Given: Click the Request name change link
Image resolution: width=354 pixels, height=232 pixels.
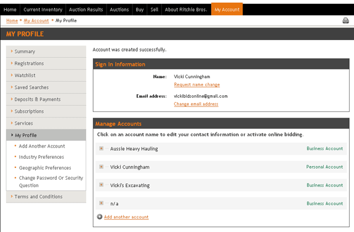Looking at the screenshot, I should click(196, 85).
